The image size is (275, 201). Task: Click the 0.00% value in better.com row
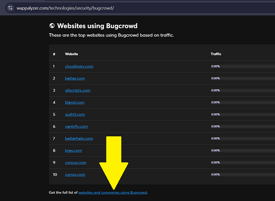click(216, 78)
